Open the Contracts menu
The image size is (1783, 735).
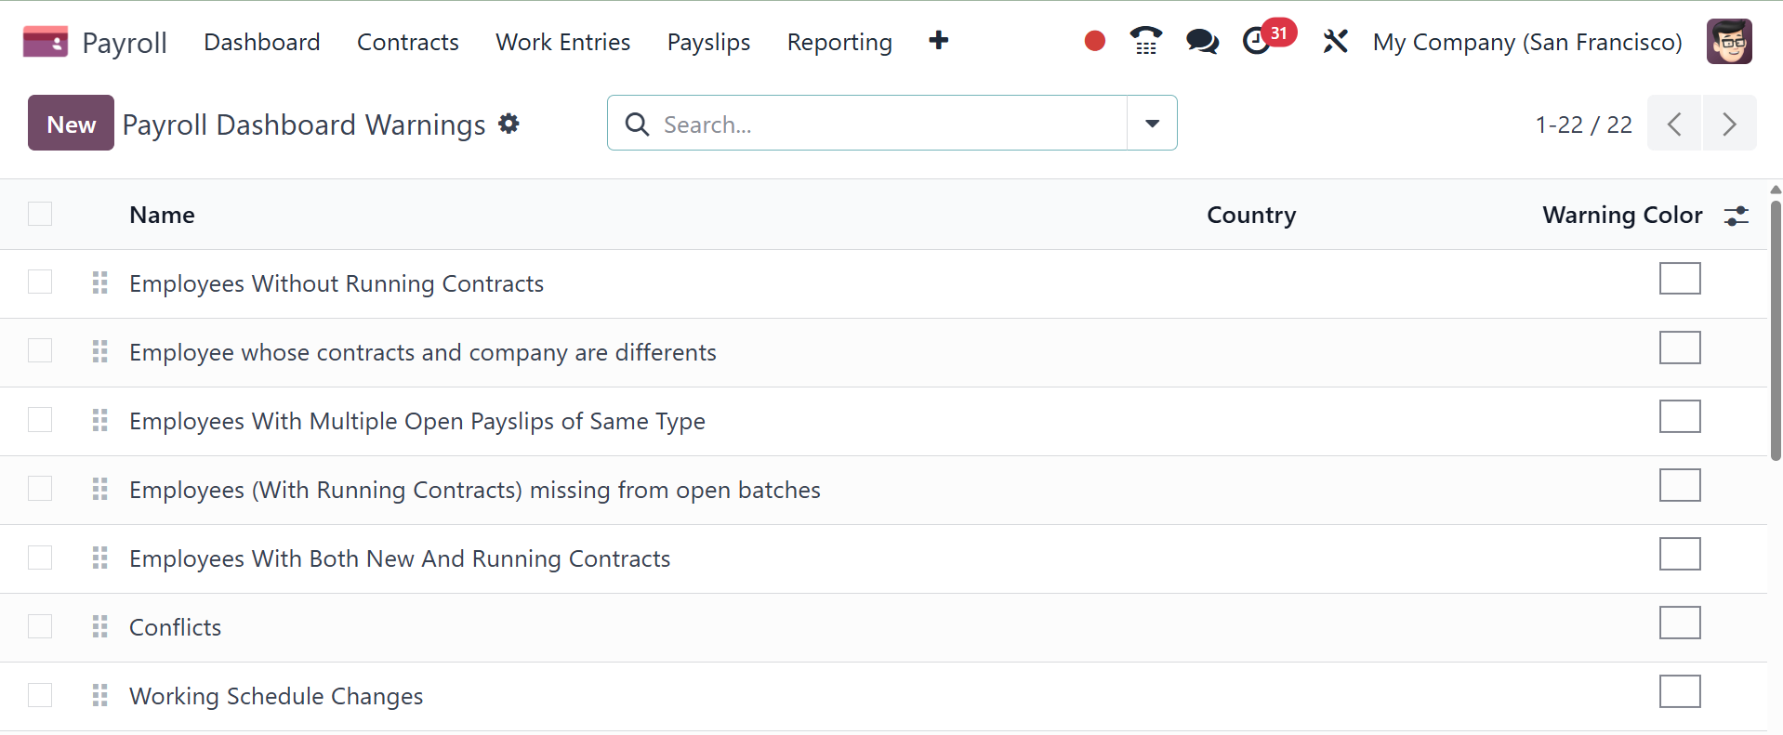[407, 42]
